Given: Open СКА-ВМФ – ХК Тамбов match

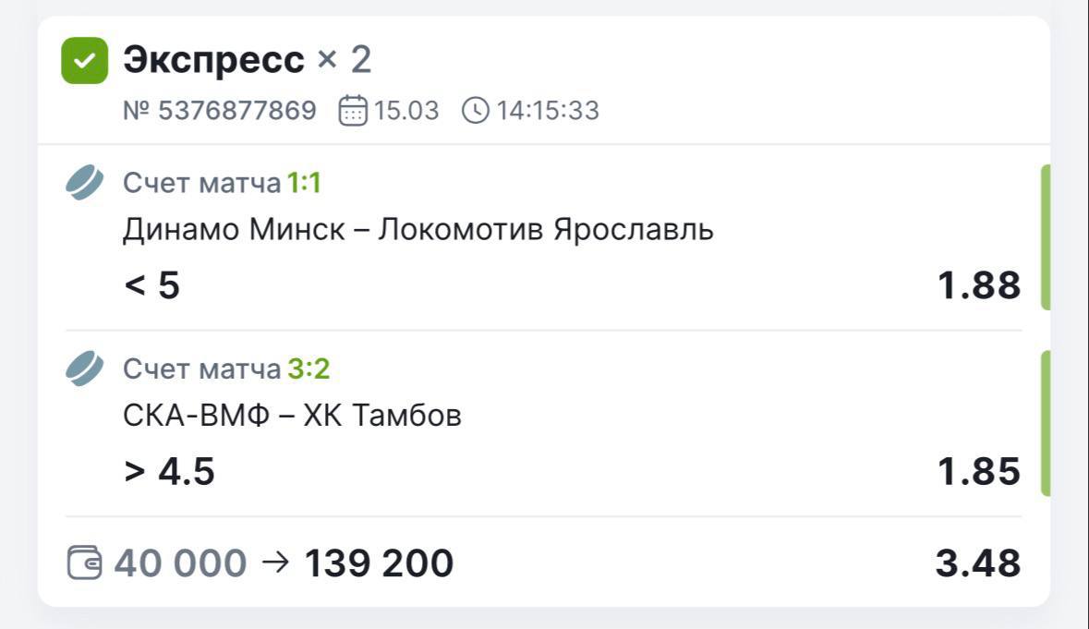Looking at the screenshot, I should click(x=292, y=416).
